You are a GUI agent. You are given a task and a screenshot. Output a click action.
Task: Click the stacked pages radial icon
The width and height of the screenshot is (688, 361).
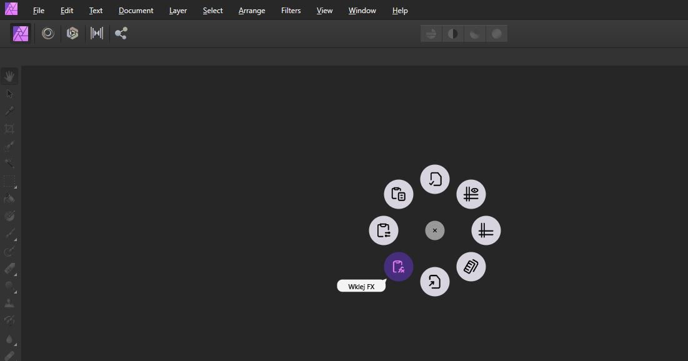tap(471, 267)
